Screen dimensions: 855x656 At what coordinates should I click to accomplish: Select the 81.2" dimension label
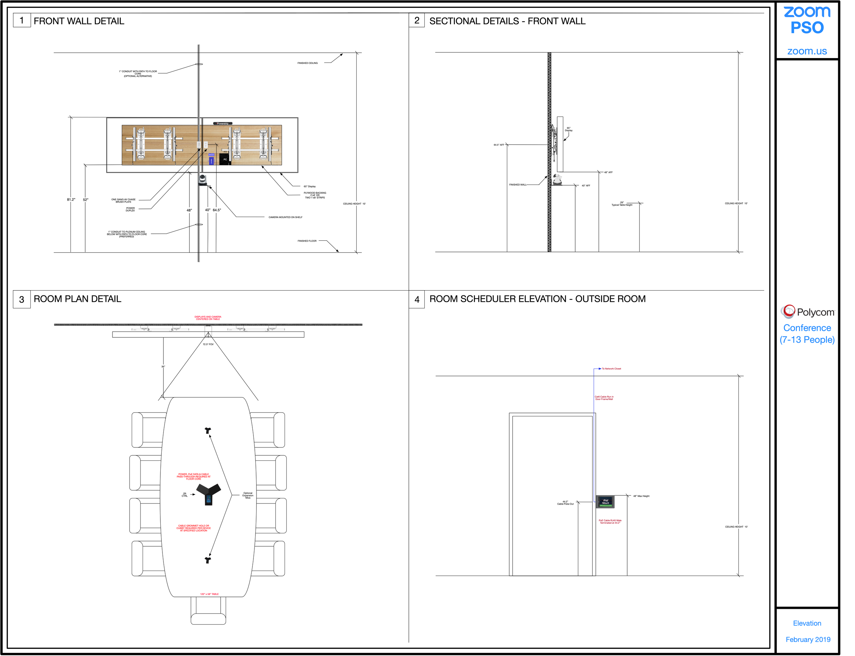pyautogui.click(x=71, y=200)
